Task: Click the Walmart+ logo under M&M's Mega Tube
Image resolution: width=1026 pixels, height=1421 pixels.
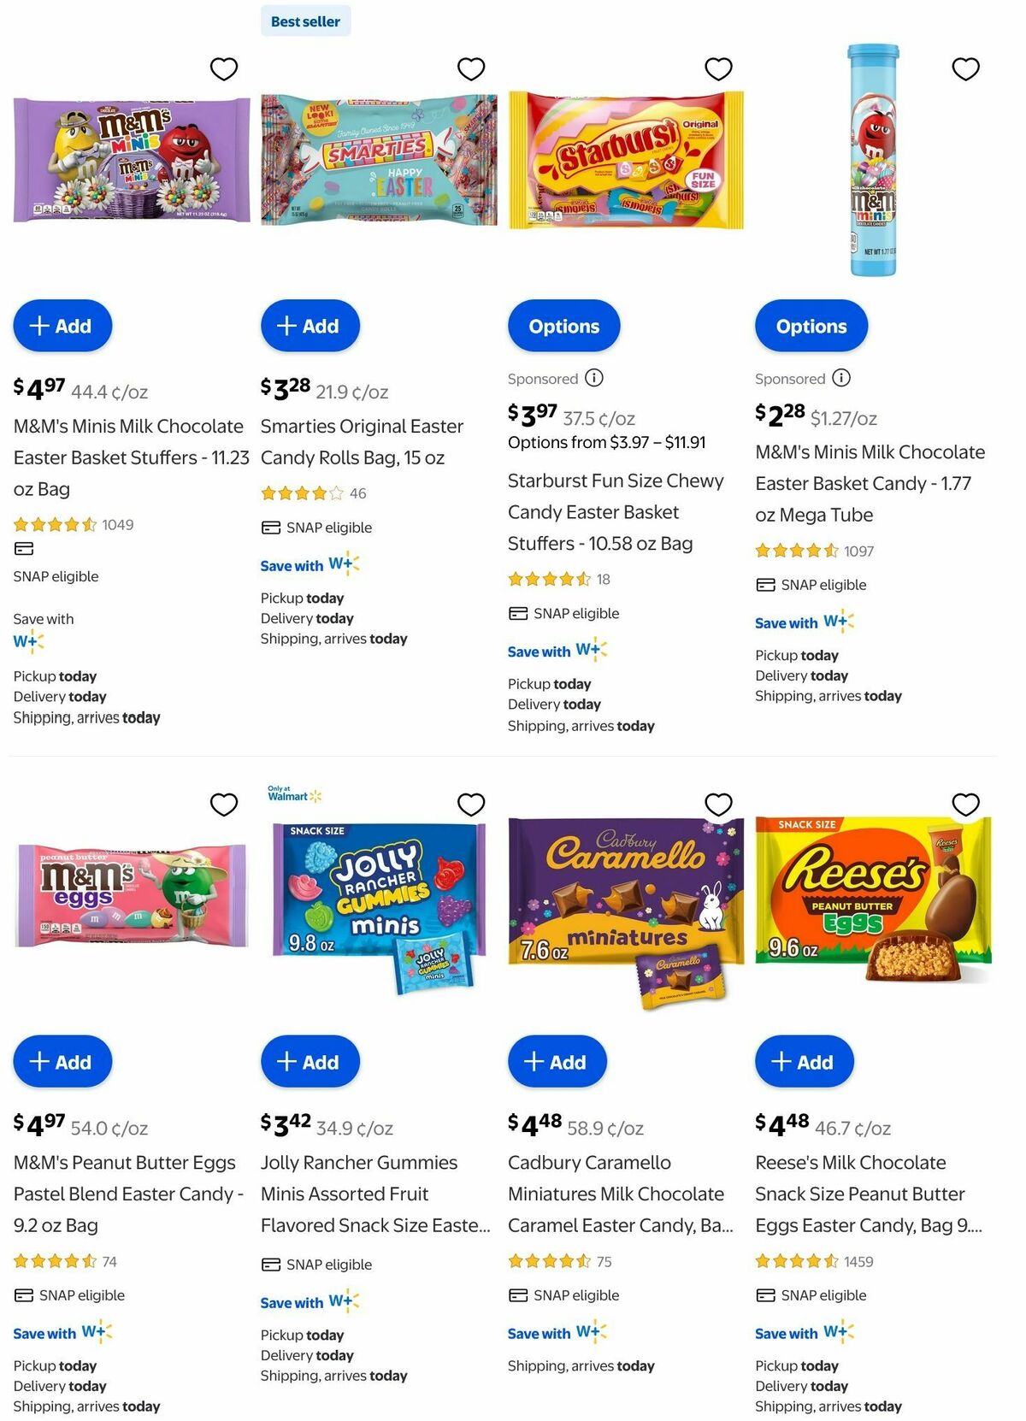Action: 839,622
